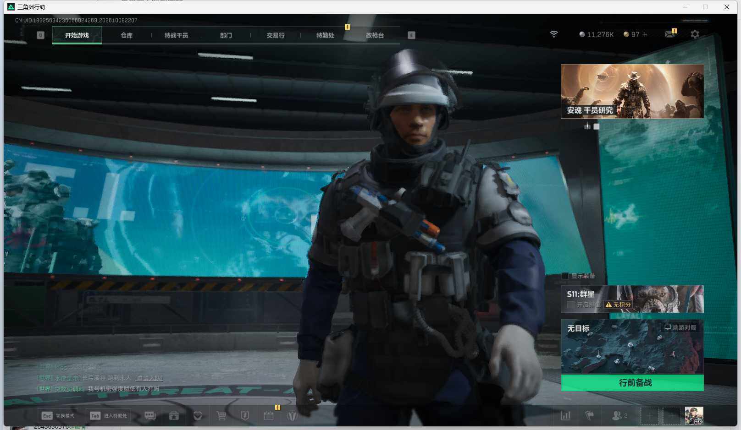Open the bar chart statistics icon
The image size is (741, 430).
566,415
